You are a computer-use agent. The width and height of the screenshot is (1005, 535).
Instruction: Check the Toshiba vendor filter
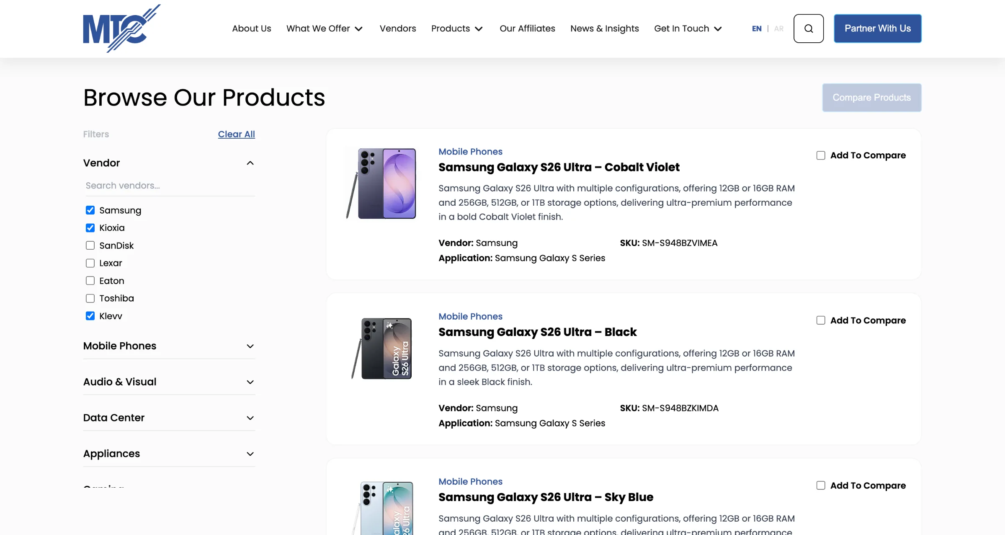coord(90,298)
